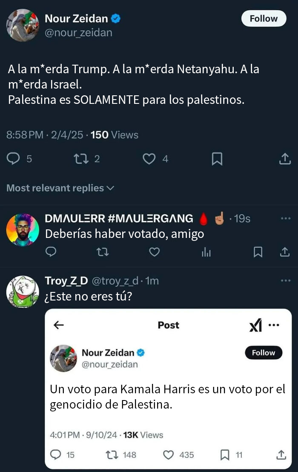Share the main post
The height and width of the screenshot is (472, 298).
point(286,158)
